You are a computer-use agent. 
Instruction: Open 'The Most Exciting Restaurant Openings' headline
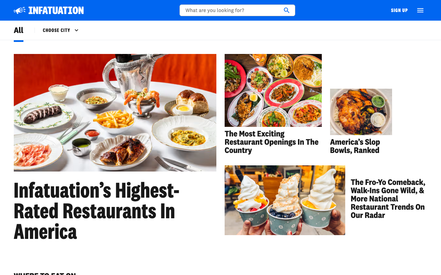pos(271,142)
